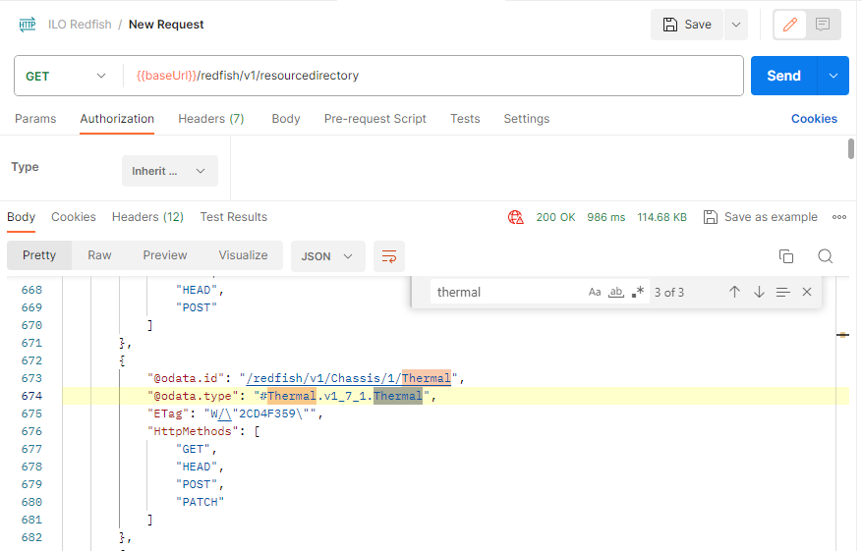This screenshot has height=551, width=862.
Task: Open the comments panel icon
Action: [823, 25]
